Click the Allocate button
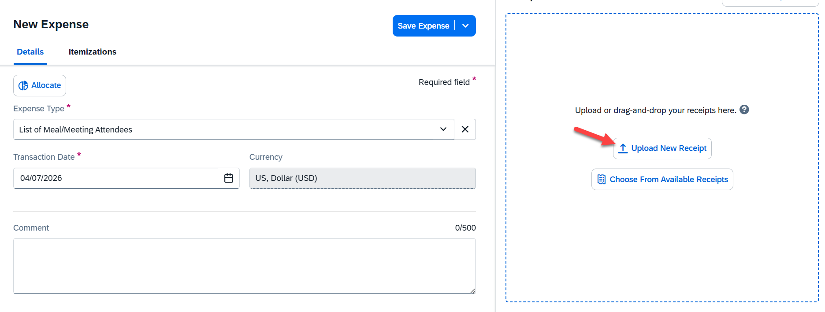 click(40, 85)
